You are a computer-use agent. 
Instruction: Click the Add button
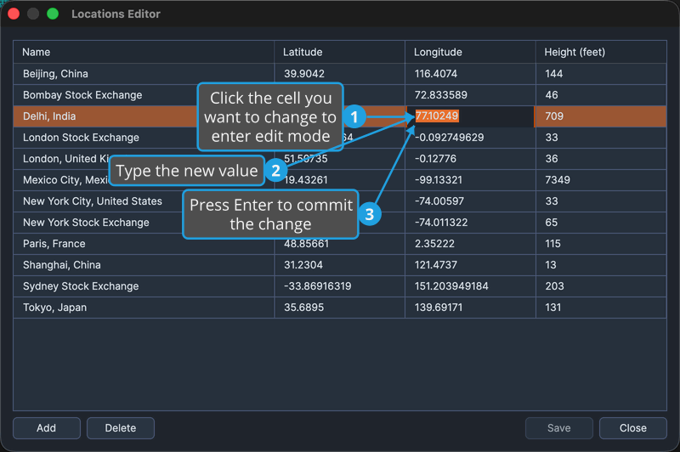[x=47, y=428]
